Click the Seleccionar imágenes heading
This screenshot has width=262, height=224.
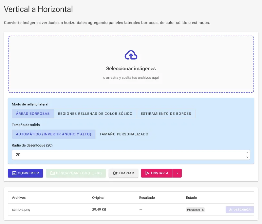[x=131, y=69]
